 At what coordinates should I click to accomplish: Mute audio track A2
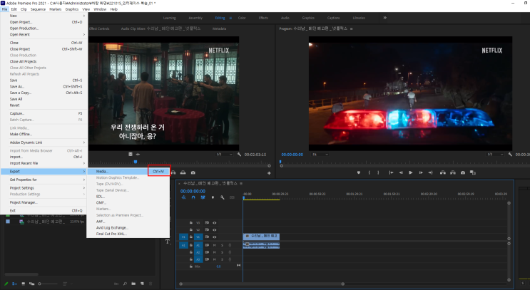(x=214, y=252)
